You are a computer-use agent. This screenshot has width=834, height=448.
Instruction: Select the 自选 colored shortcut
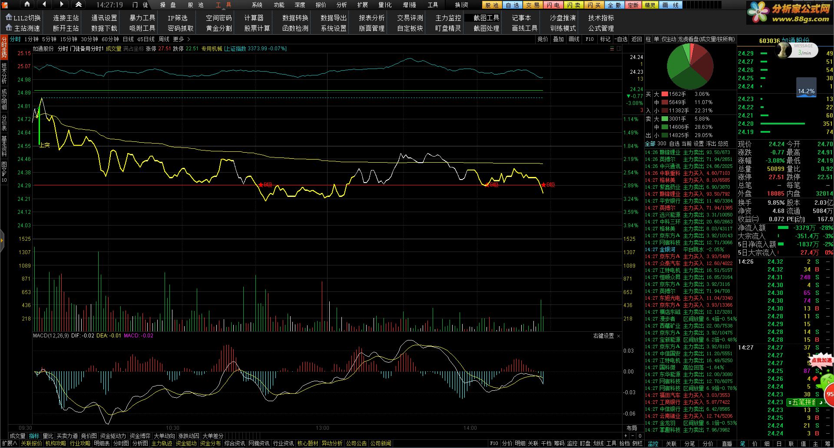pos(512,5)
